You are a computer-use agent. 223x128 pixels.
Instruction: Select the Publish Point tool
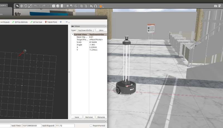coord(51,22)
